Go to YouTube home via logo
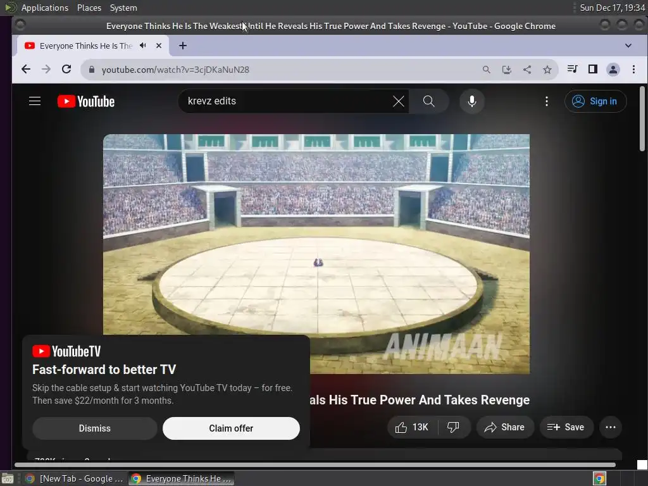Viewport: 648px width, 486px height. pos(86,101)
